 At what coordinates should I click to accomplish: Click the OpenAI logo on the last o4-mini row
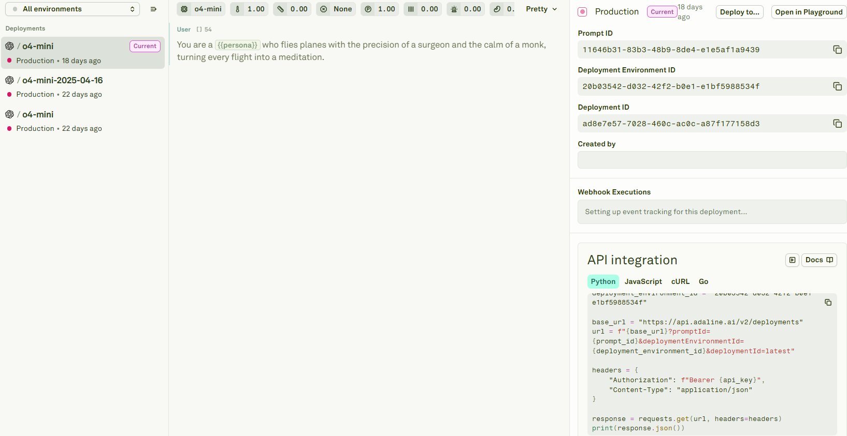[9, 114]
